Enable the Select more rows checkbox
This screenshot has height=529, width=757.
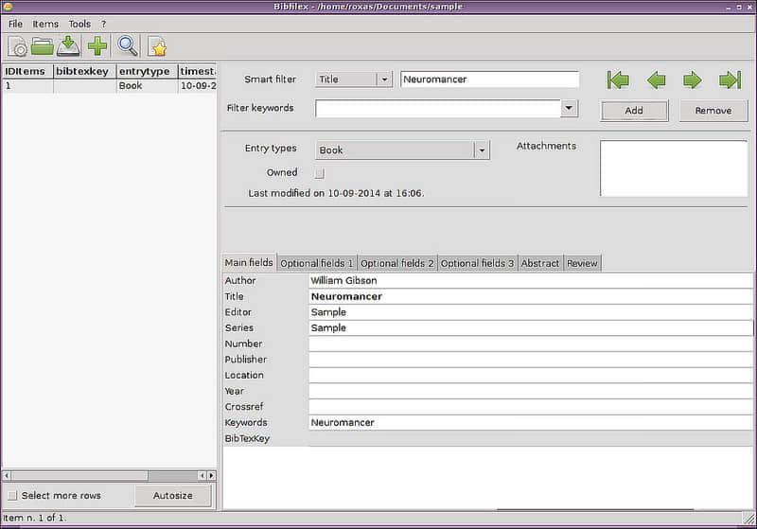[x=12, y=496]
